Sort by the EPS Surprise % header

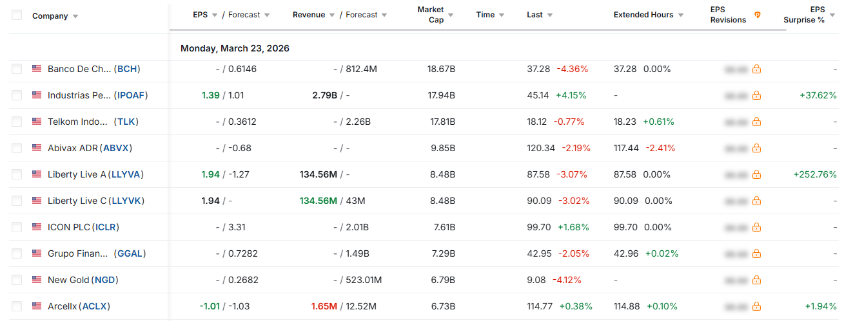[804, 15]
